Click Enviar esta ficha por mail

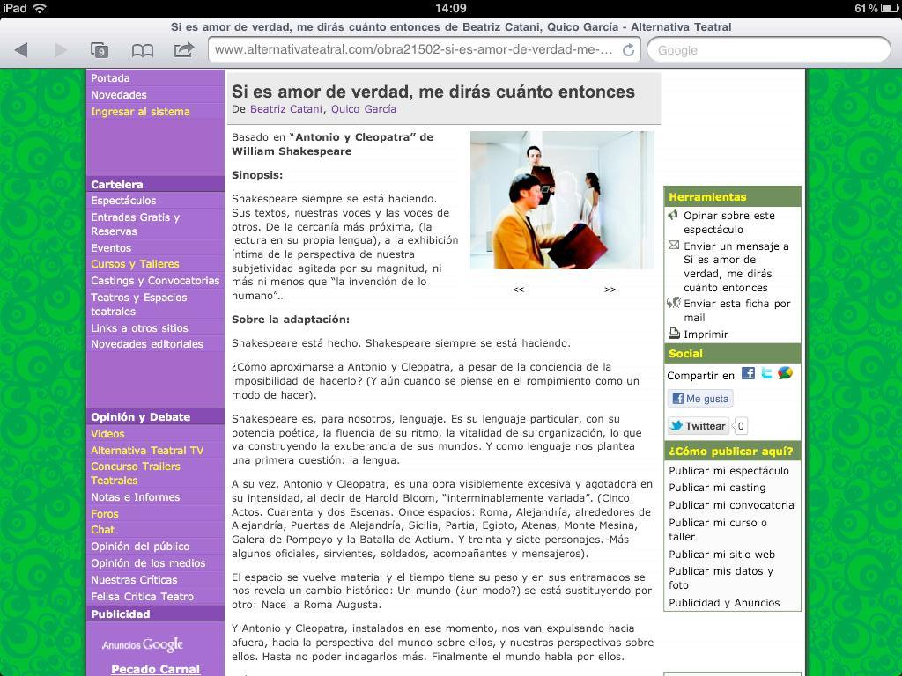[x=737, y=311]
